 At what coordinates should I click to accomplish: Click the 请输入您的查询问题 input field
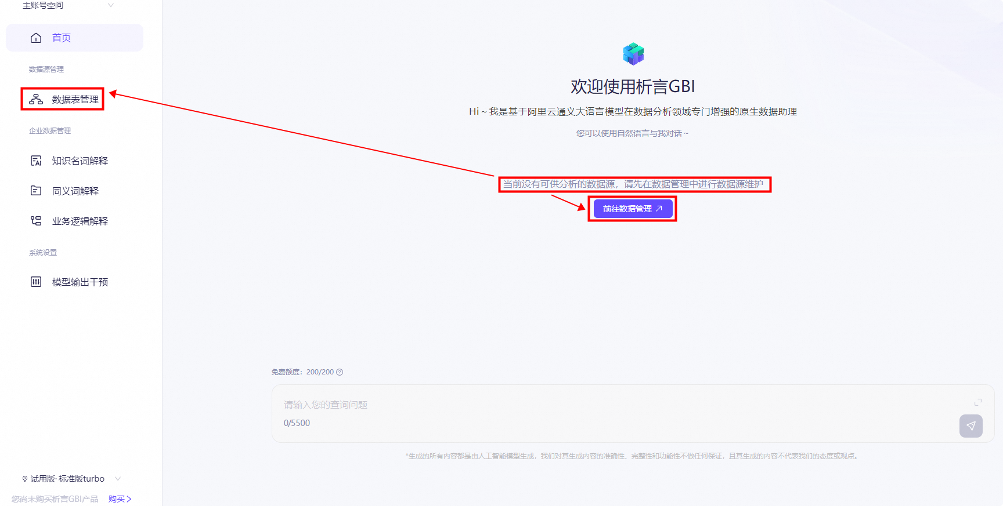pyautogui.click(x=633, y=413)
